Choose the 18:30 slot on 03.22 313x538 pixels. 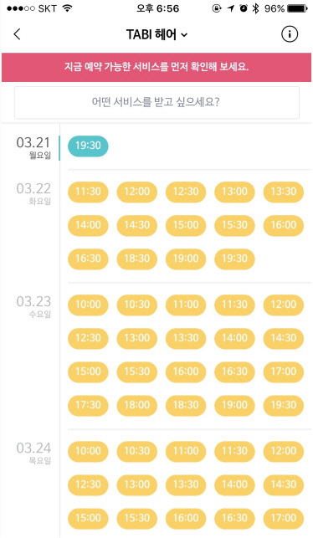pos(137,259)
